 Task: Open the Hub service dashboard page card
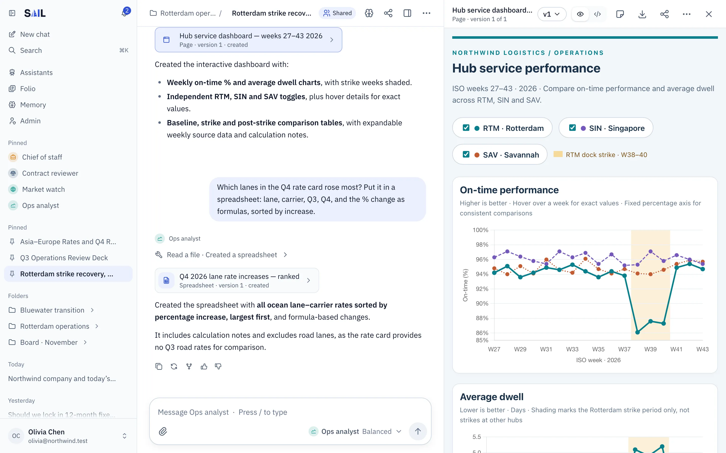(x=248, y=40)
